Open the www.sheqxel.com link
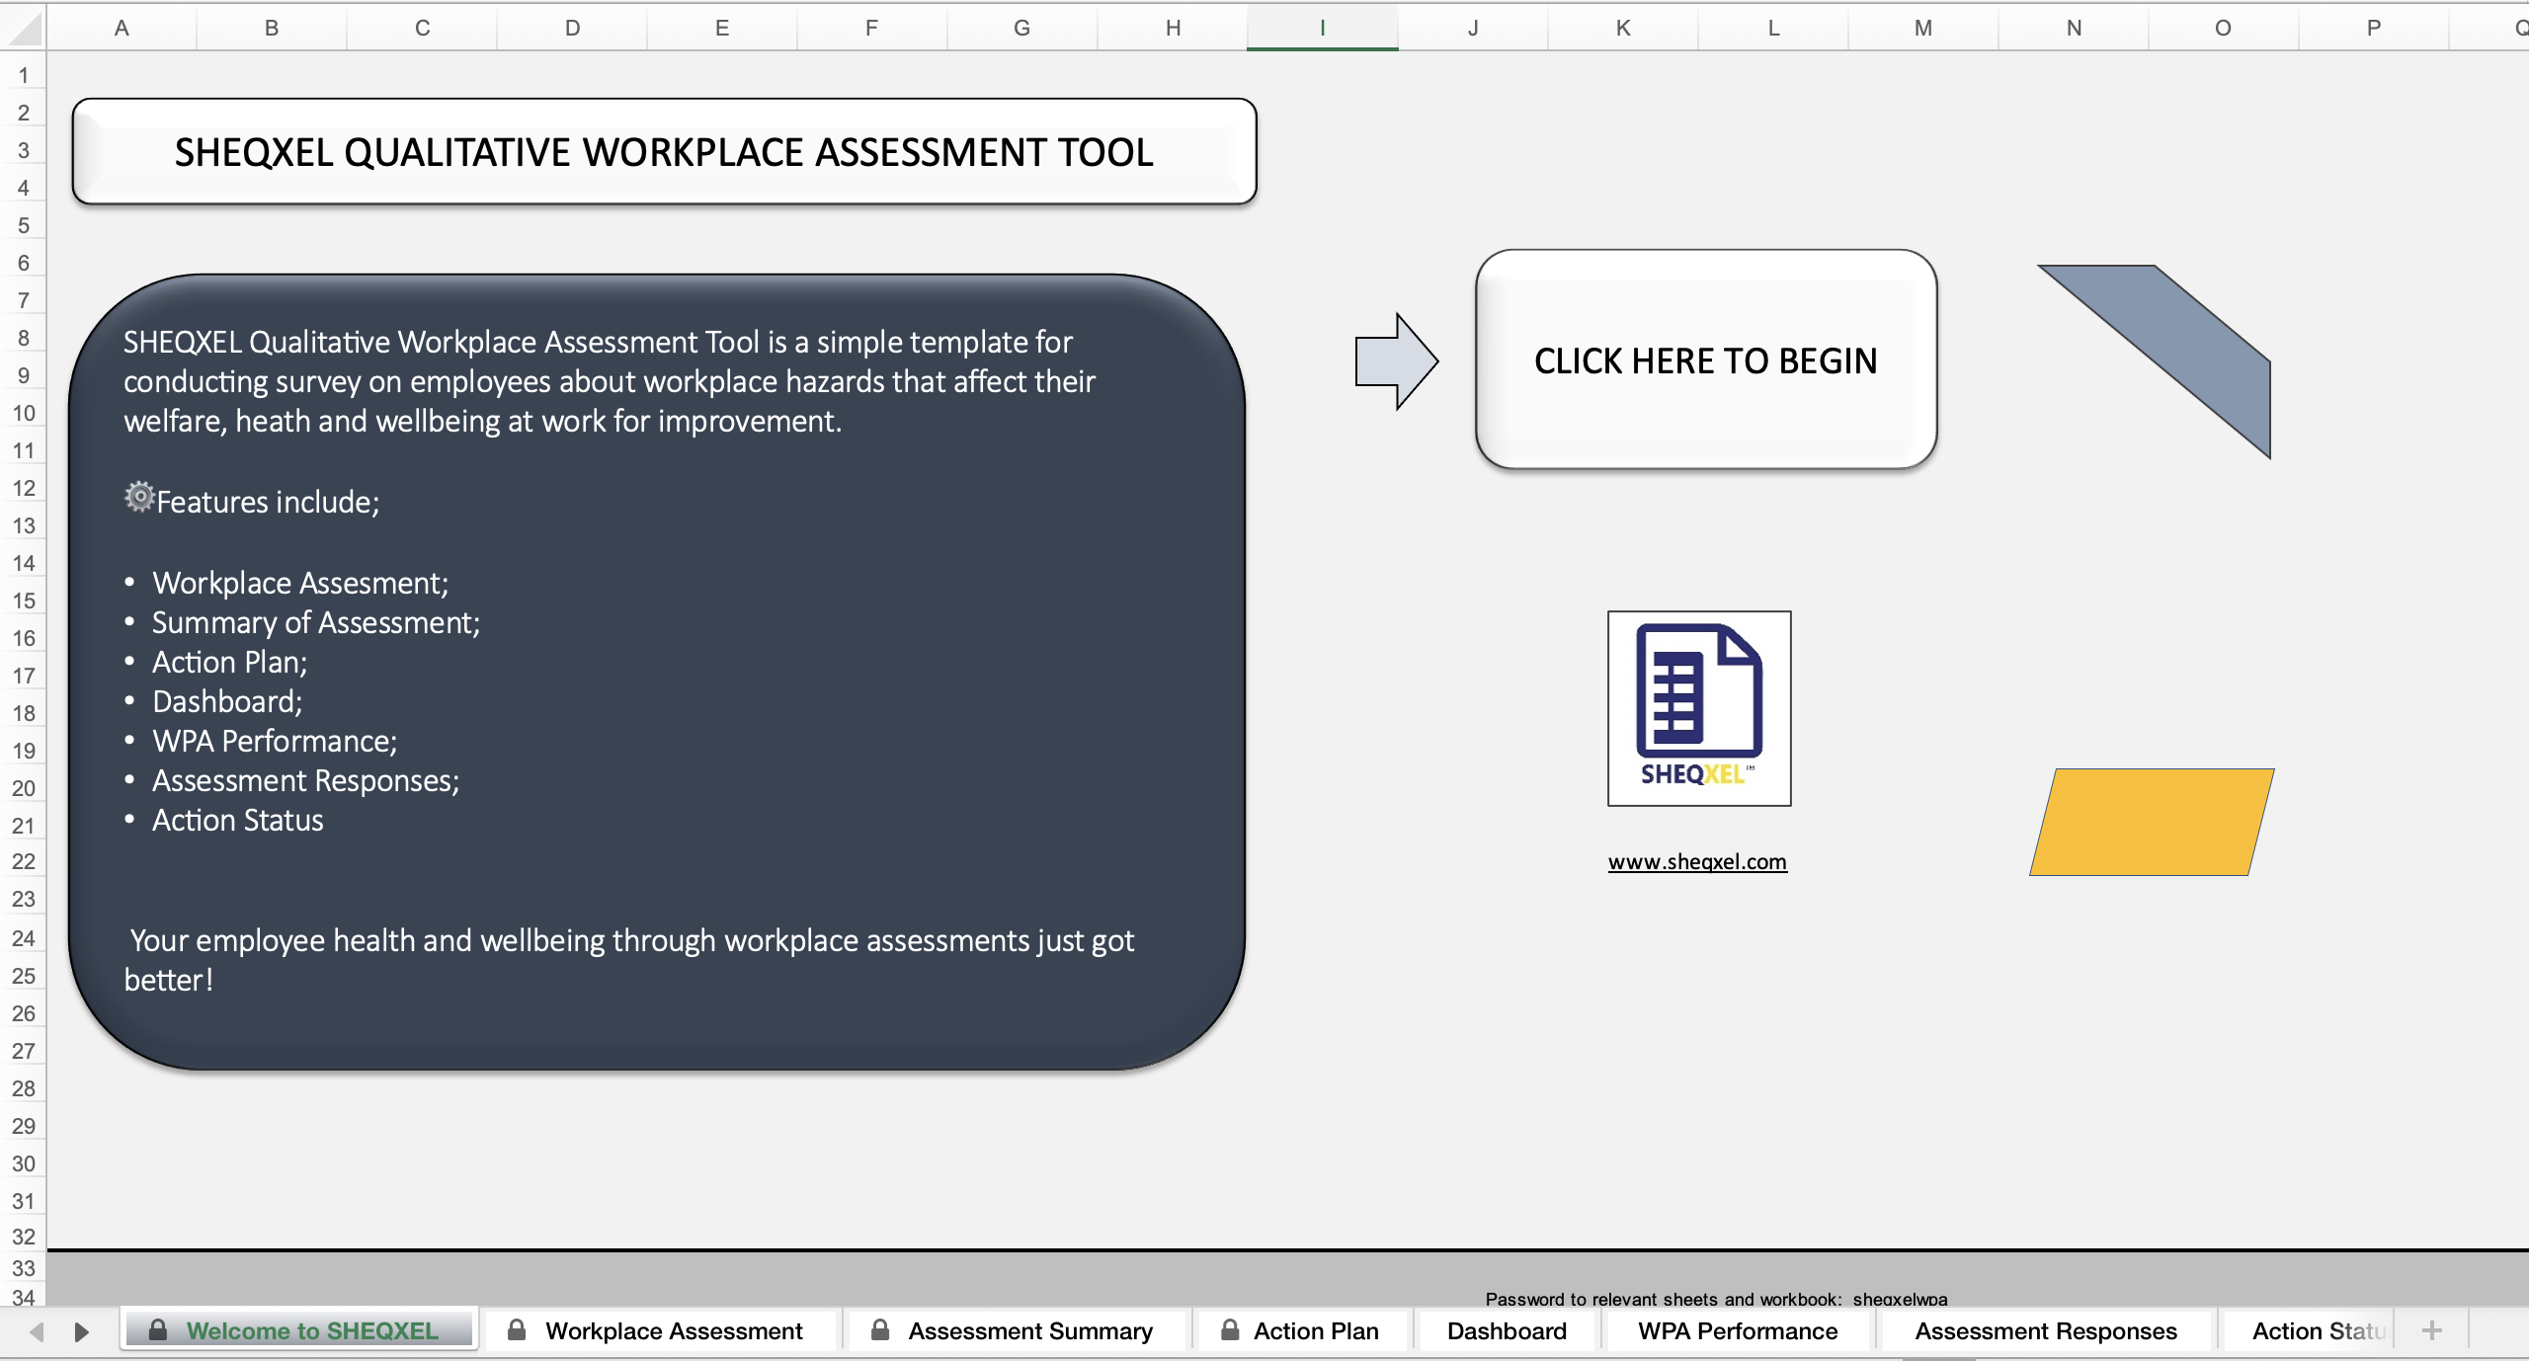This screenshot has width=2529, height=1361. [x=1697, y=861]
